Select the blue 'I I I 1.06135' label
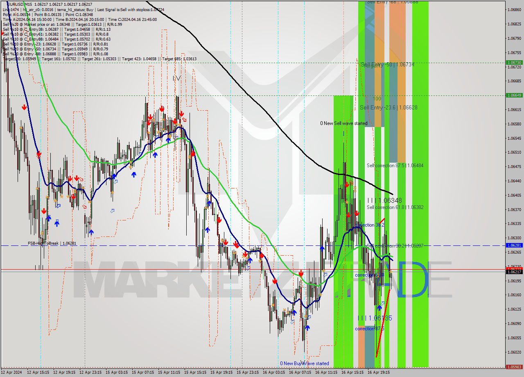The height and width of the screenshot is (377, 524). pos(375,318)
